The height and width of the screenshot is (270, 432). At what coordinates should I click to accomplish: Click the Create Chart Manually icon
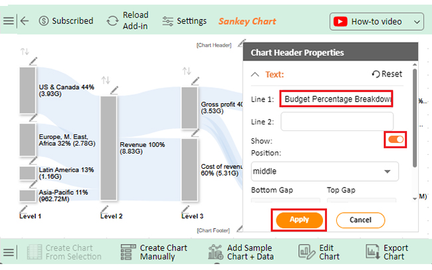click(x=129, y=251)
